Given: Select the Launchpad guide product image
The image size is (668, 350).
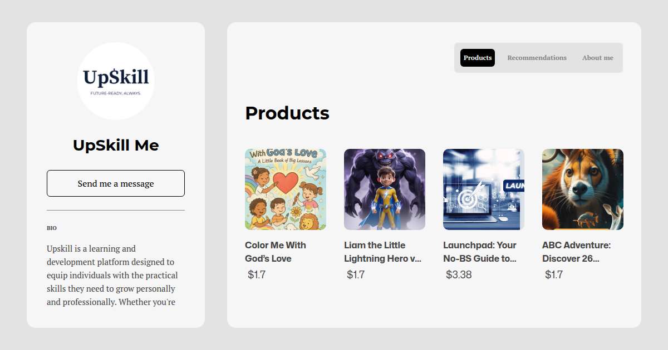Looking at the screenshot, I should (484, 189).
